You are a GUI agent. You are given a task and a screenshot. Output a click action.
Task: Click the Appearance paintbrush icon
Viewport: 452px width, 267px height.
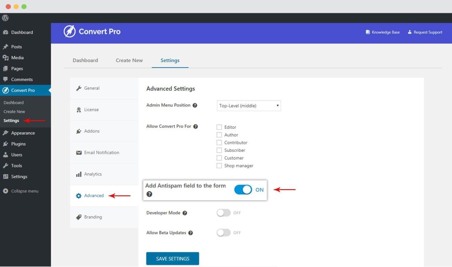[x=5, y=133]
